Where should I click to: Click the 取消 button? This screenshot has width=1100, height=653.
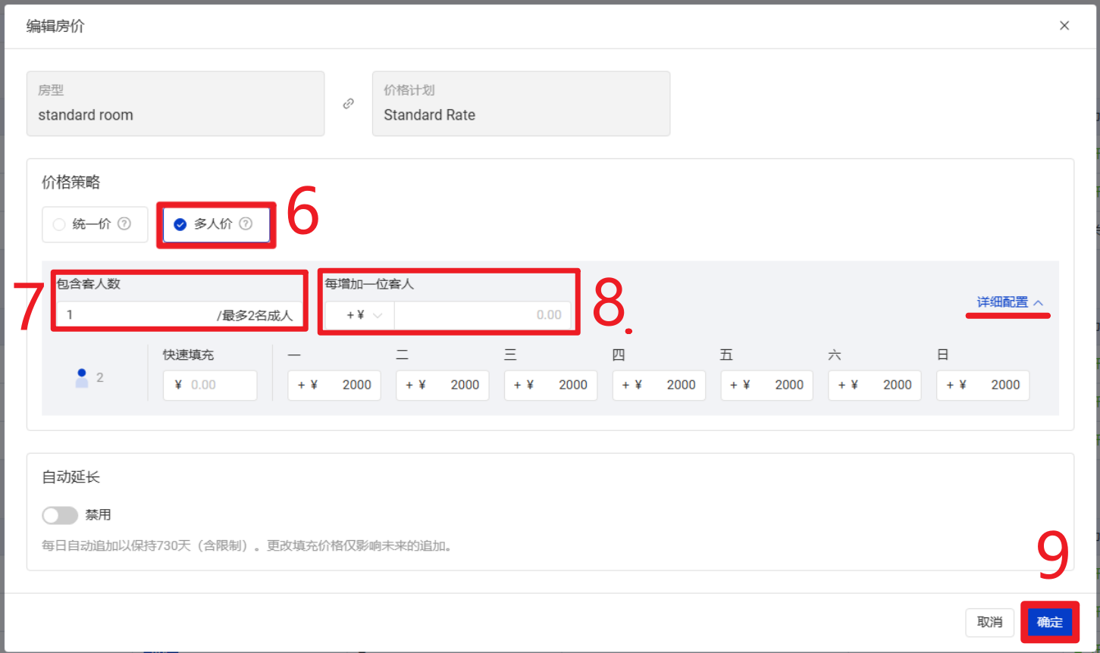(990, 622)
